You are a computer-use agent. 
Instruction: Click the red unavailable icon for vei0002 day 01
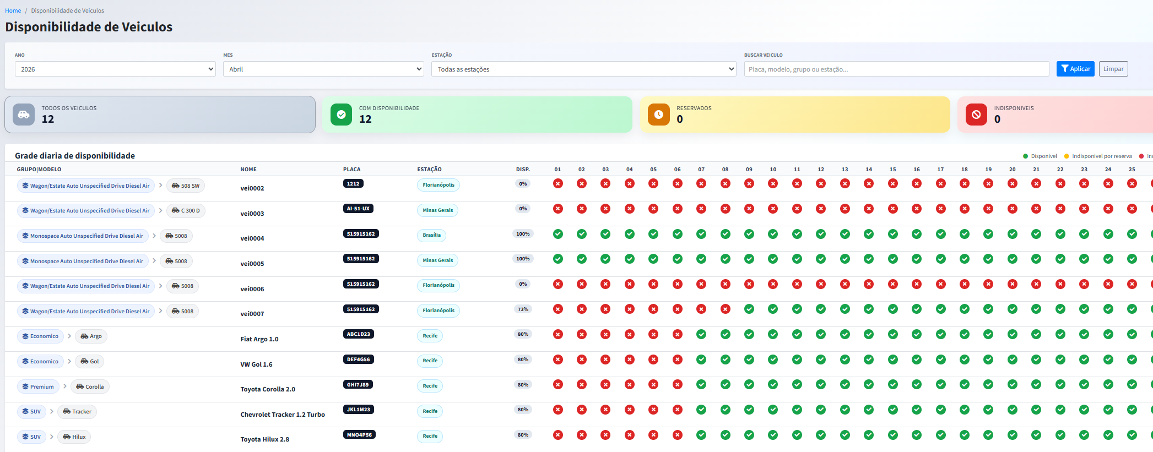point(558,184)
